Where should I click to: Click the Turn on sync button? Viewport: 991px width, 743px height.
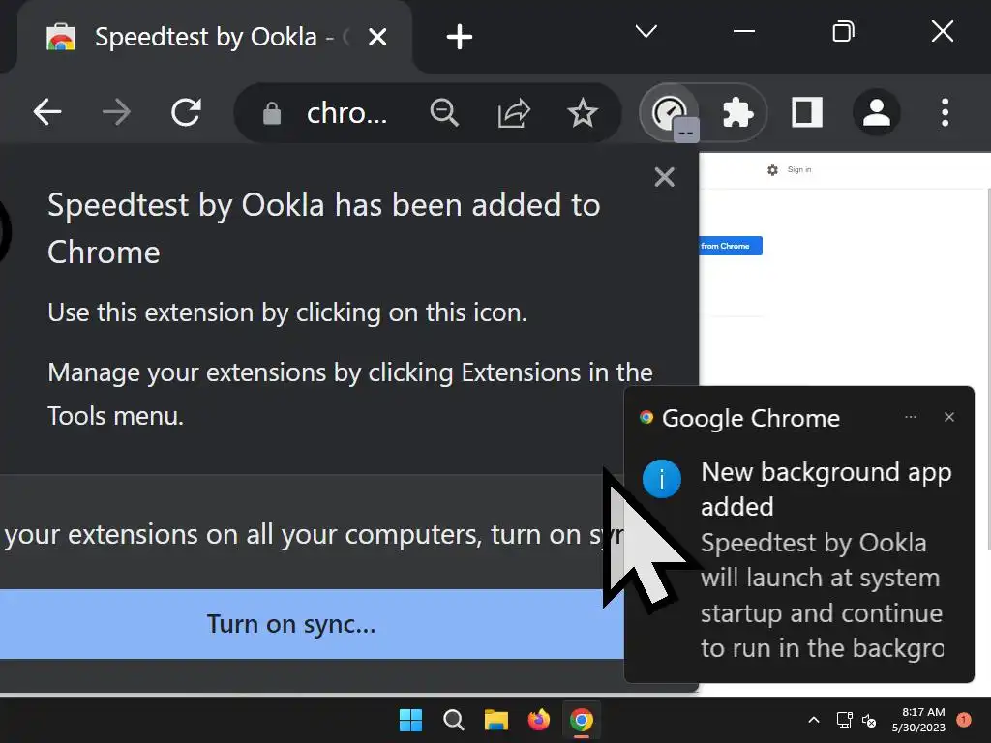tap(312, 624)
